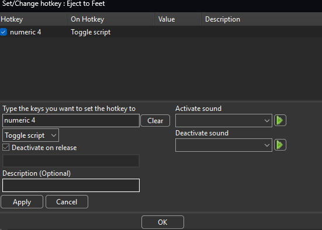
Task: Click the On Hotkey column header
Action: (x=110, y=19)
